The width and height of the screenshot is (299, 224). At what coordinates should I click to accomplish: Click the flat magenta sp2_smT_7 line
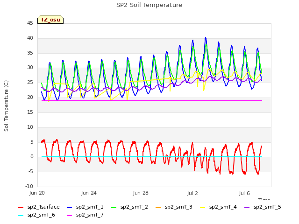pyautogui.click(x=152, y=101)
